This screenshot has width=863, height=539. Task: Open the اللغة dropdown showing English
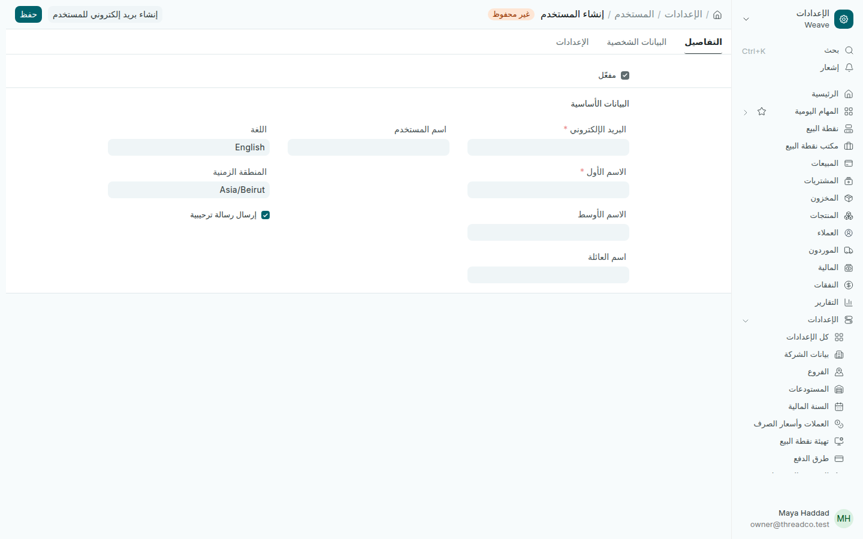coord(189,147)
